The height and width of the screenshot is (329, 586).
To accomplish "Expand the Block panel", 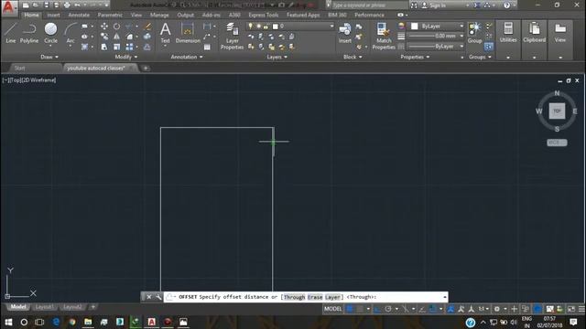I will pos(353,57).
